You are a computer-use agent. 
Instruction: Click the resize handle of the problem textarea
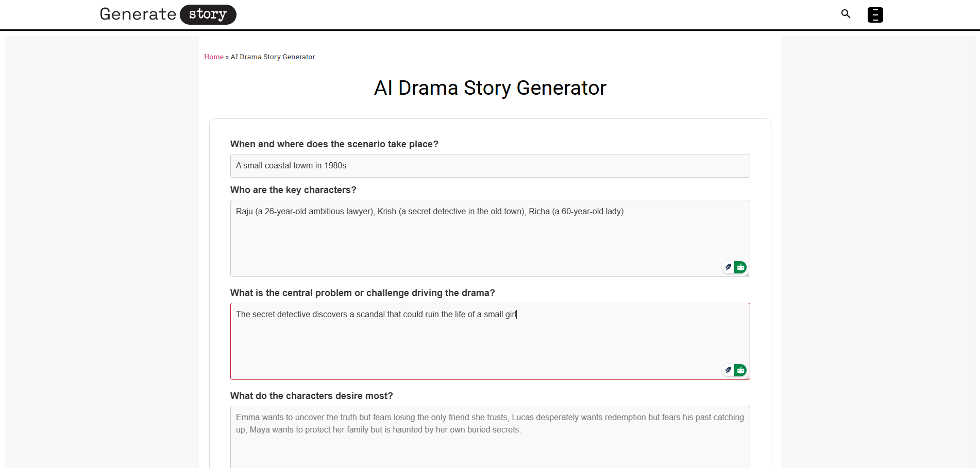(x=747, y=375)
